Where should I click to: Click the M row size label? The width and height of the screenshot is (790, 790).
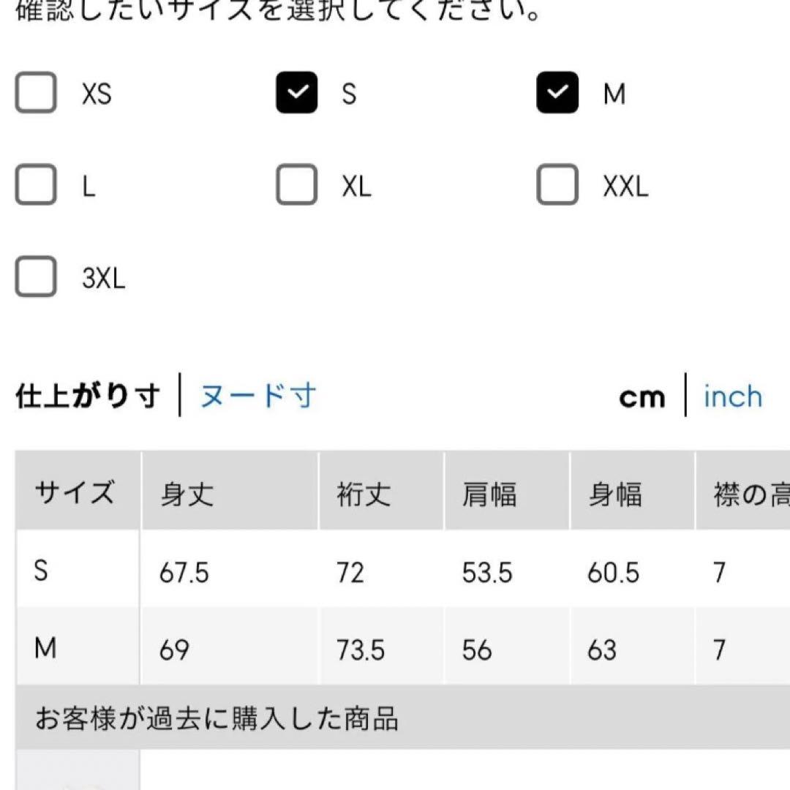45,648
